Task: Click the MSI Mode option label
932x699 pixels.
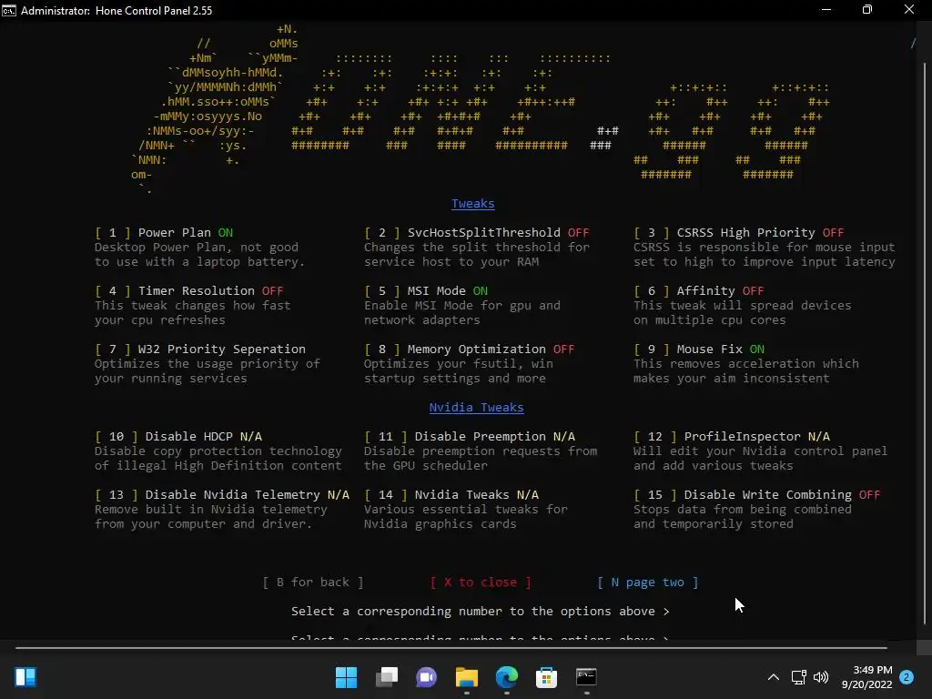Action: point(436,290)
